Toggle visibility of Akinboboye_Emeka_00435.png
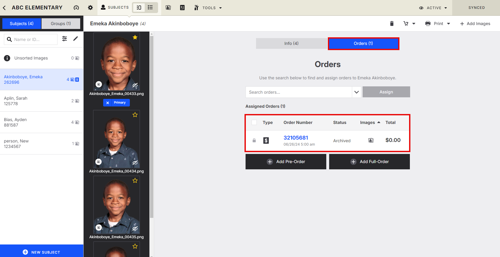 [135, 229]
